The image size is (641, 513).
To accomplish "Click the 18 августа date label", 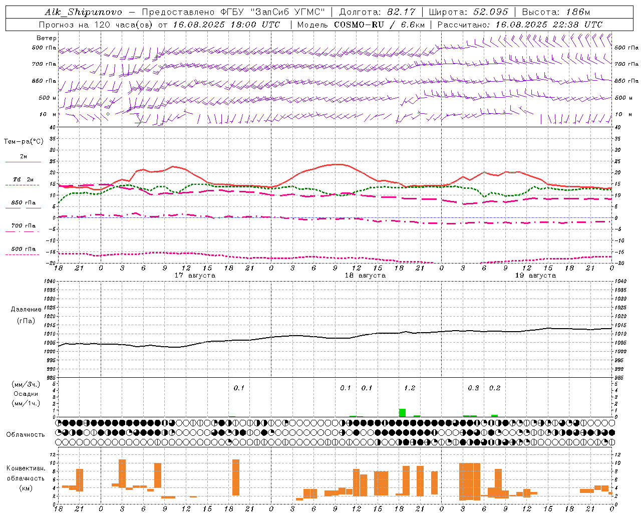I will 365,276.
